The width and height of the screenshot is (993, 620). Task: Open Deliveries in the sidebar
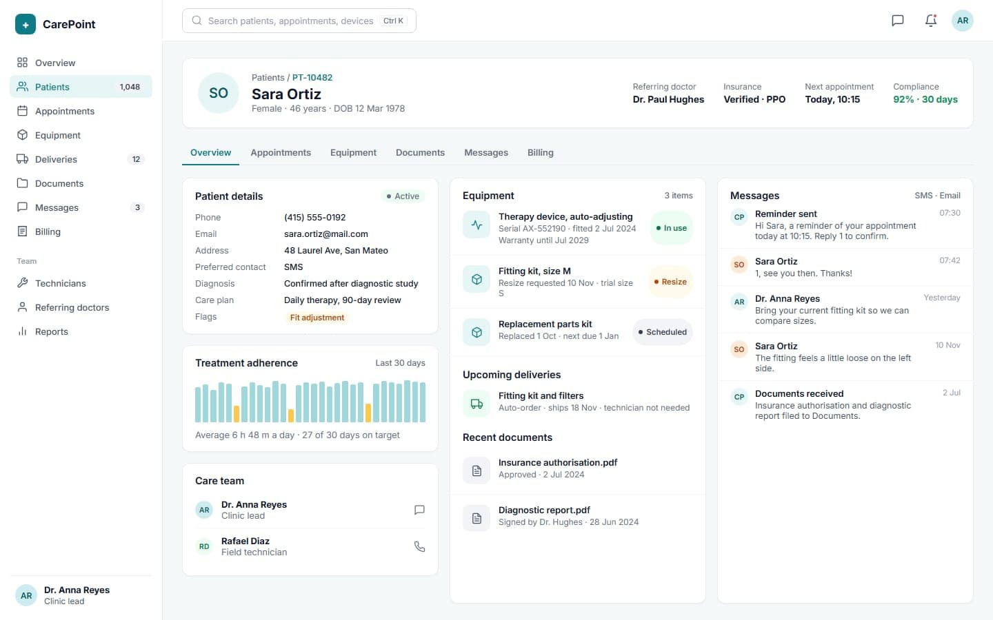pyautogui.click(x=81, y=159)
